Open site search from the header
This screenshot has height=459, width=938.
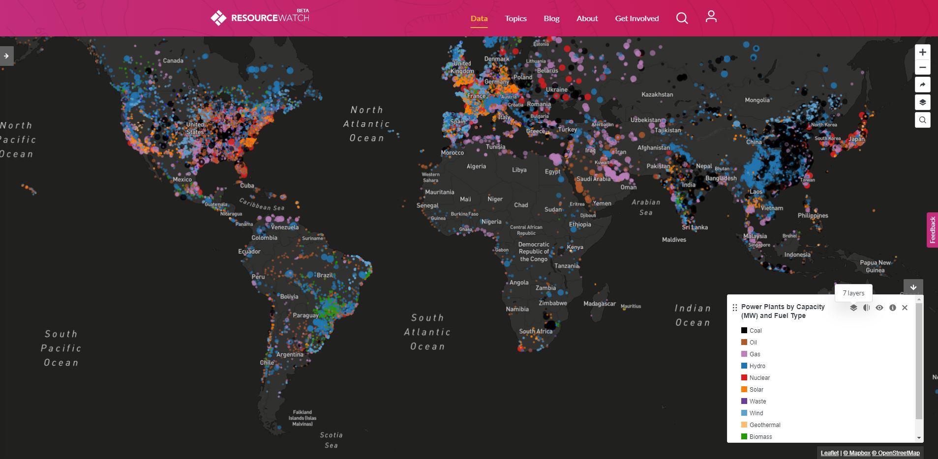pyautogui.click(x=682, y=18)
